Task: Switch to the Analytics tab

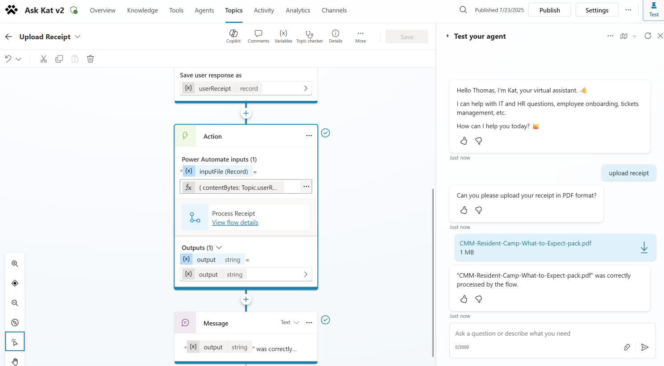Action: click(298, 10)
